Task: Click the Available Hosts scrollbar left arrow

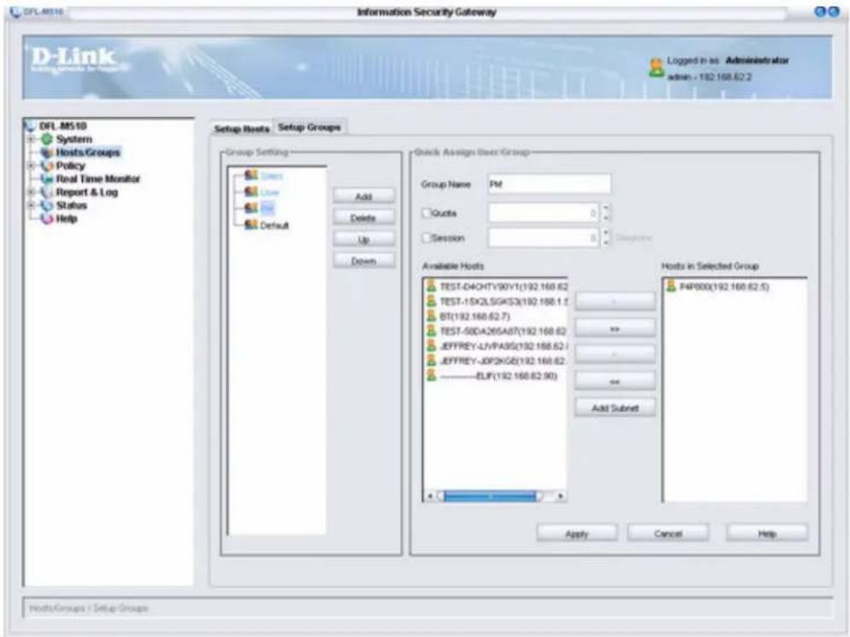Action: coord(430,496)
